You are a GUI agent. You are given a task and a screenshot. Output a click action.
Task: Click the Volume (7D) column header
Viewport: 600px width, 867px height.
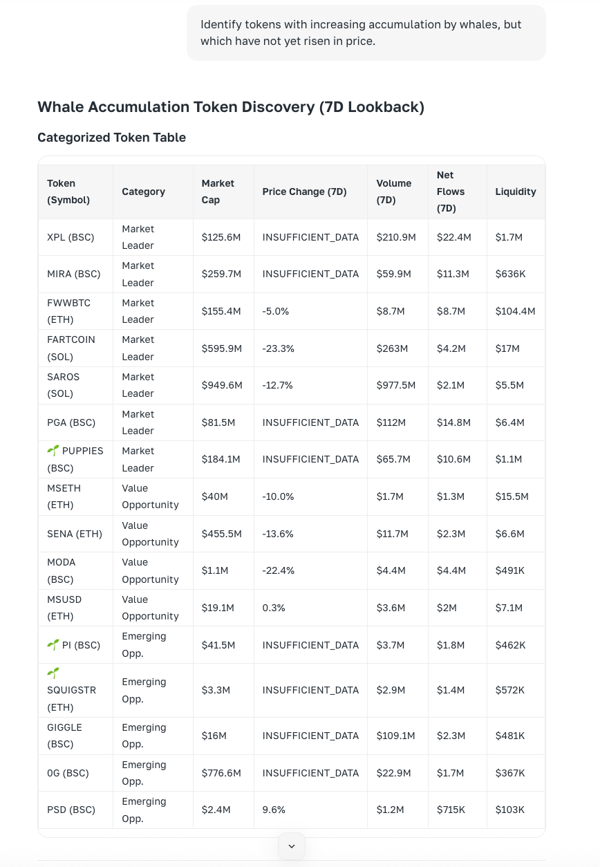point(393,192)
